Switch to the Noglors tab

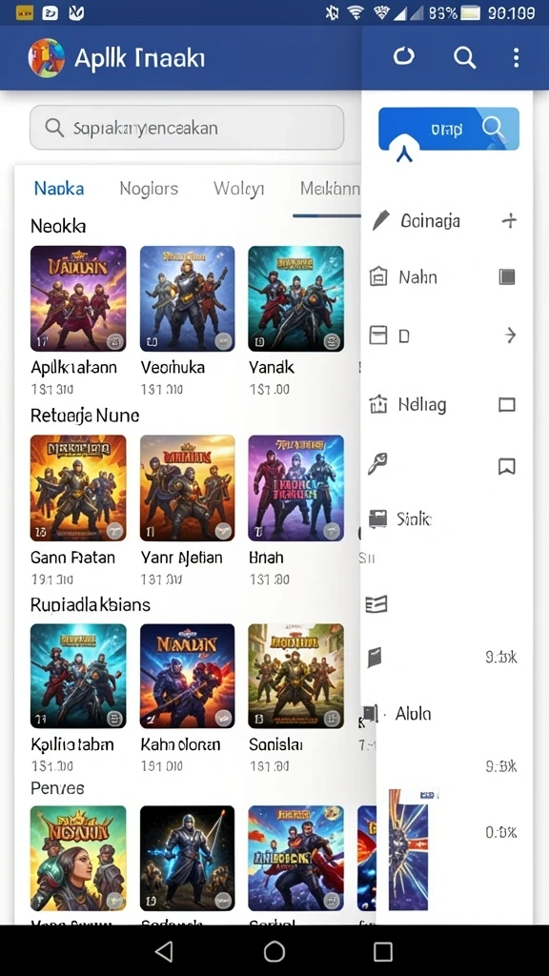(x=149, y=189)
